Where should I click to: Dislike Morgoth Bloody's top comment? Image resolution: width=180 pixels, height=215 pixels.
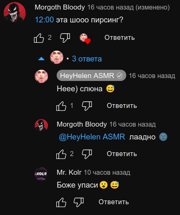[65, 38]
